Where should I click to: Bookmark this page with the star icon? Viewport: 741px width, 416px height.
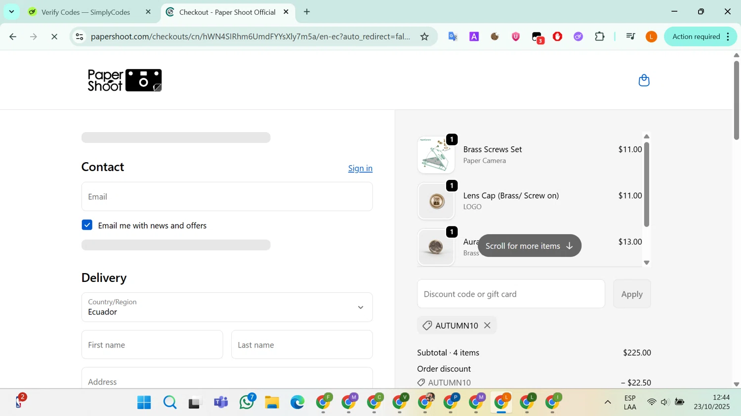tap(424, 36)
